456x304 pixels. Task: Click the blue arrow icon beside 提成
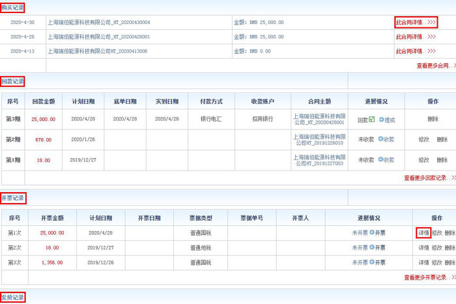point(380,120)
